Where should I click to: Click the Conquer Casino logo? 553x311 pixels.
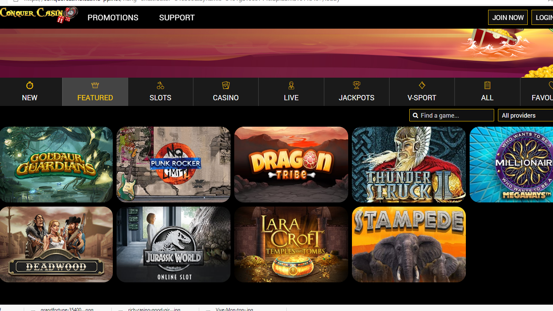(38, 15)
